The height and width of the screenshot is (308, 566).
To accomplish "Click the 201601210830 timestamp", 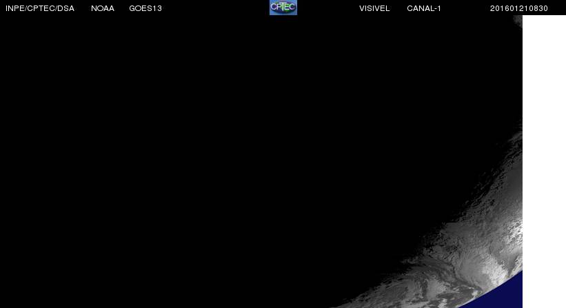I will [518, 9].
